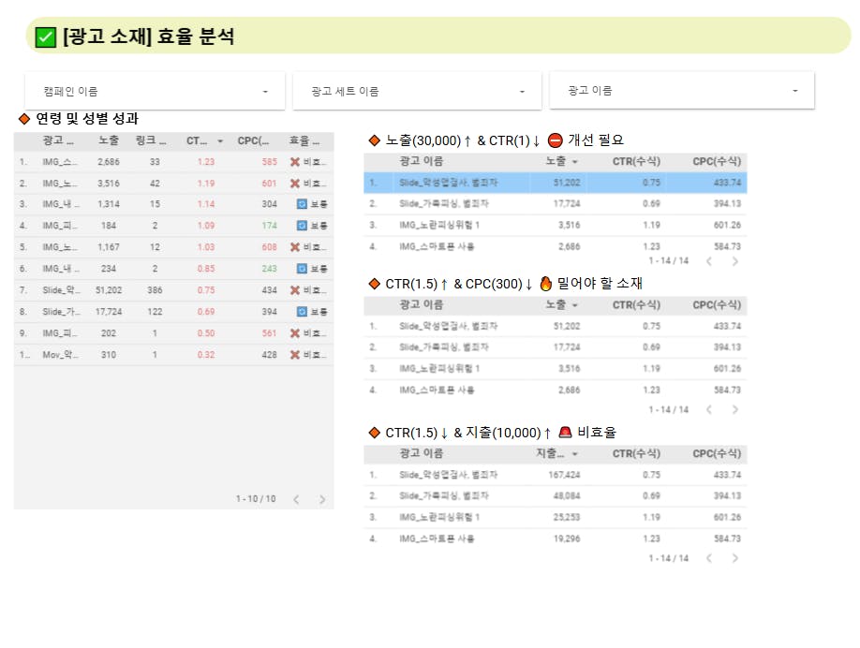
Task: Click the red X icon in the row with 1,167 impressions
Action: coord(294,247)
